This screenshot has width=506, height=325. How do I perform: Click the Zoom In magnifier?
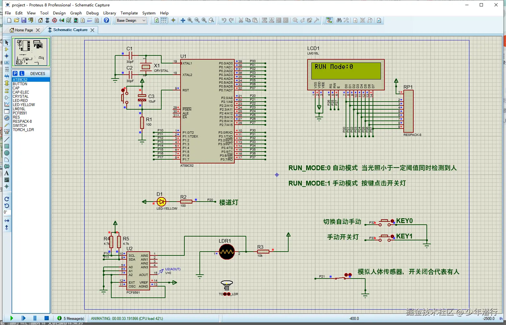click(x=190, y=20)
